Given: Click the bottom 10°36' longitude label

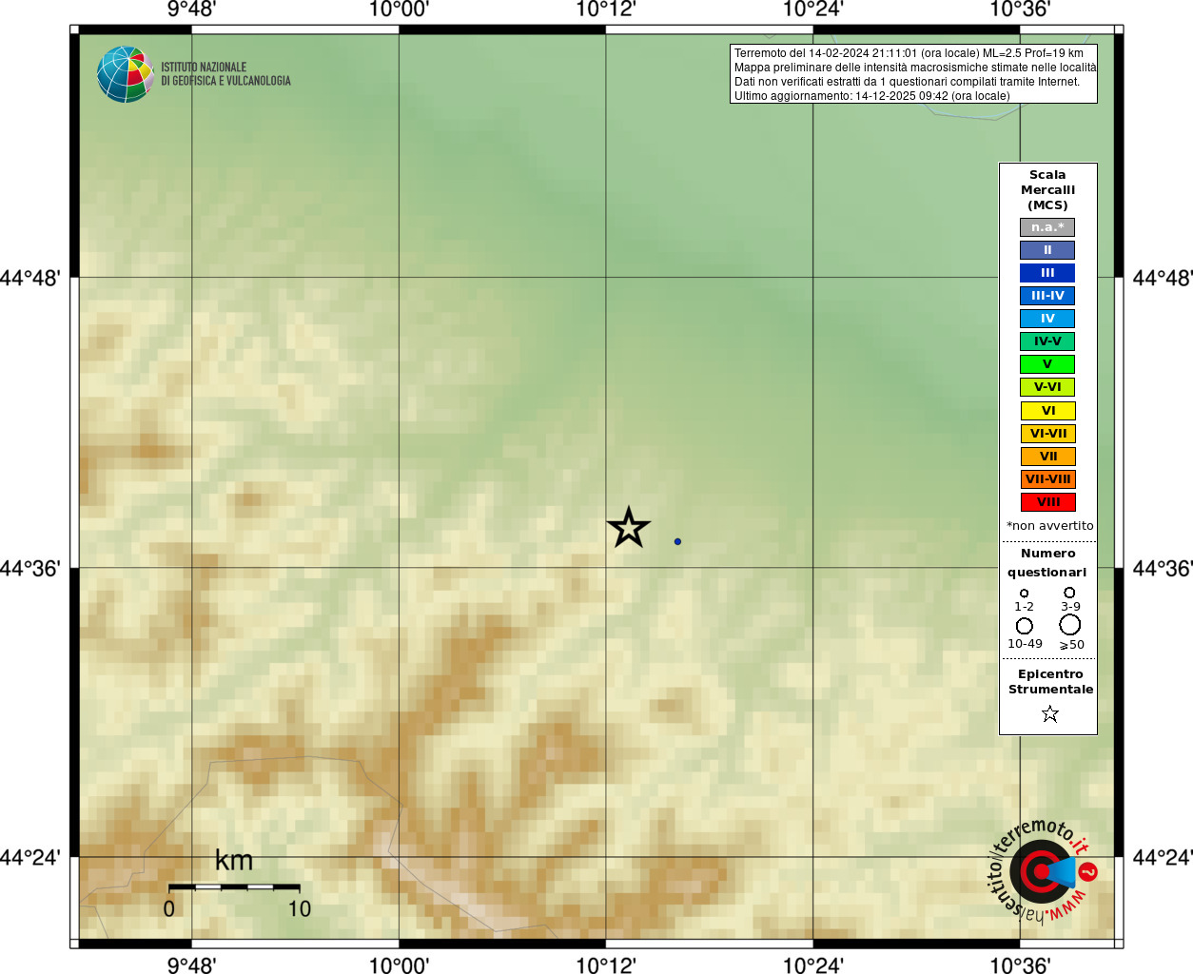Looking at the screenshot, I should (x=1020, y=964).
